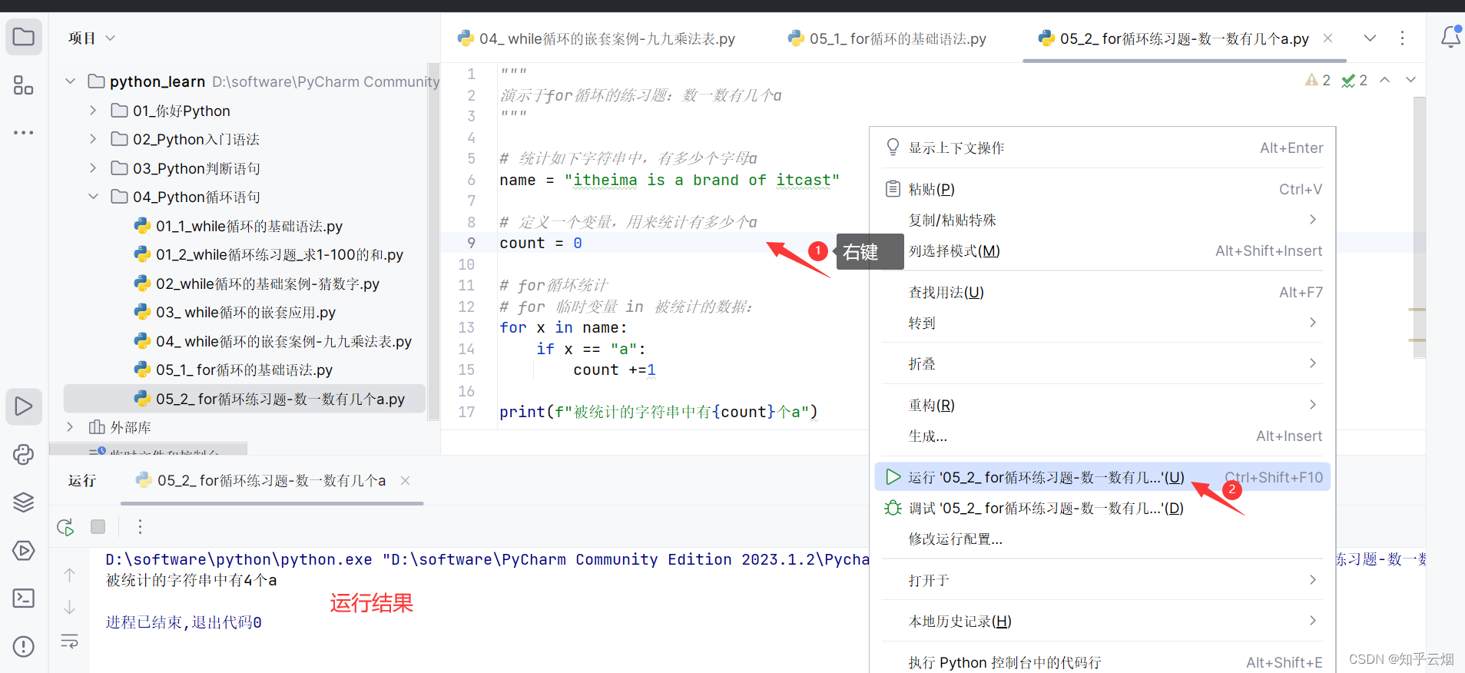Select 05_2_ for循环练习题 file in project tree
Viewport: 1465px width, 673px height.
click(x=244, y=399)
